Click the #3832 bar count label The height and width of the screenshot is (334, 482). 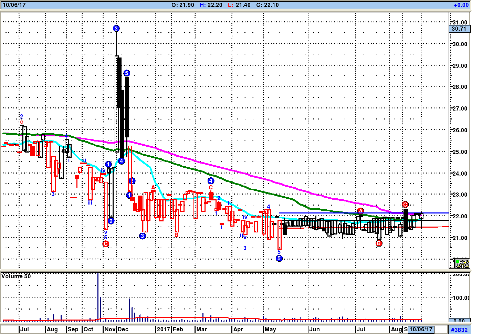point(459,330)
